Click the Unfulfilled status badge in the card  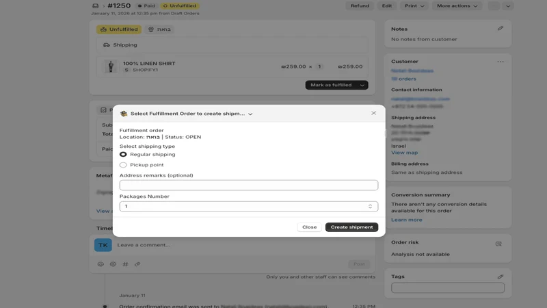tap(119, 29)
